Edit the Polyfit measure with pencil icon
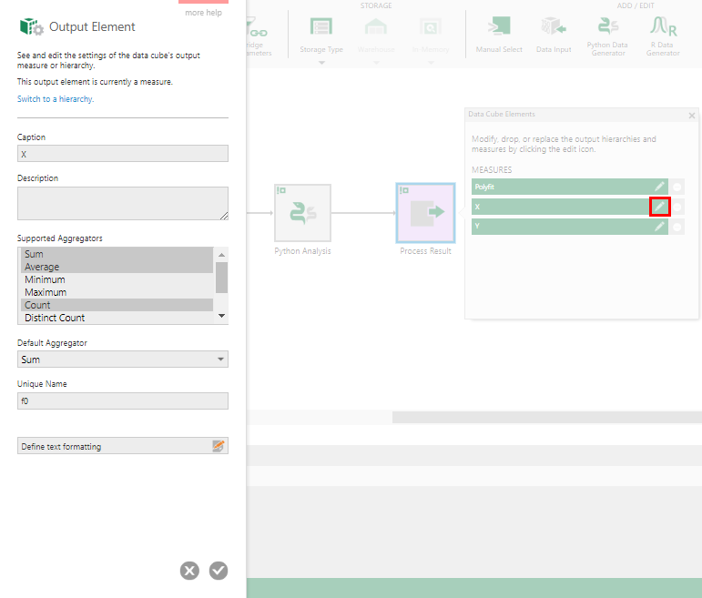The width and height of the screenshot is (702, 598). pyautogui.click(x=660, y=187)
